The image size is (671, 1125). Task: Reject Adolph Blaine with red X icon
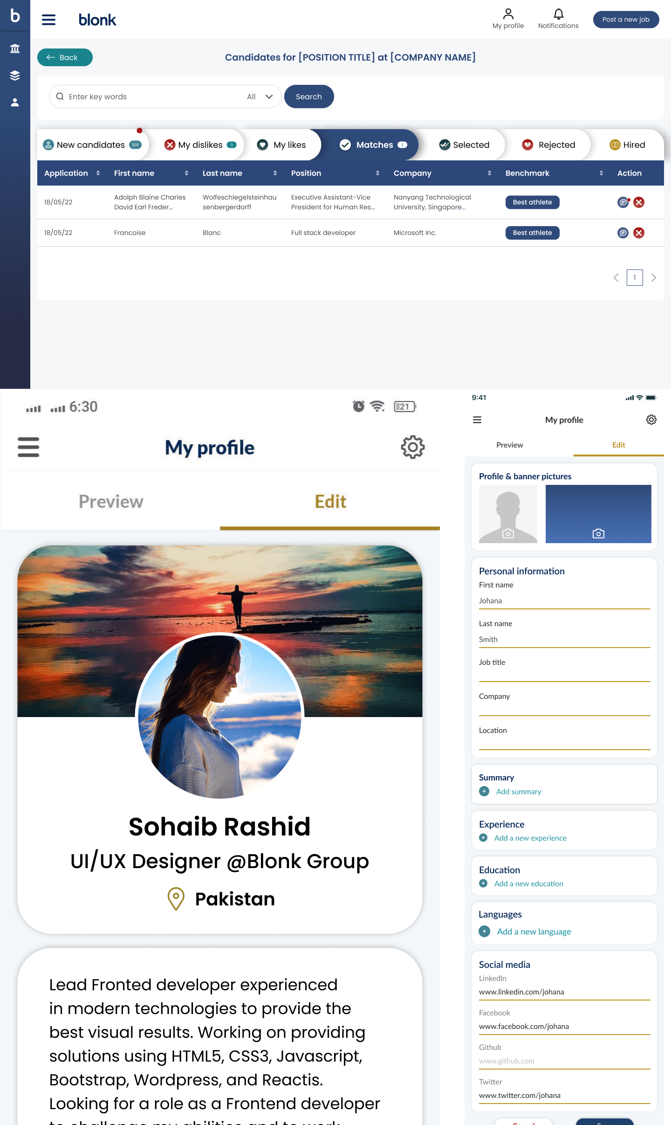pos(639,202)
